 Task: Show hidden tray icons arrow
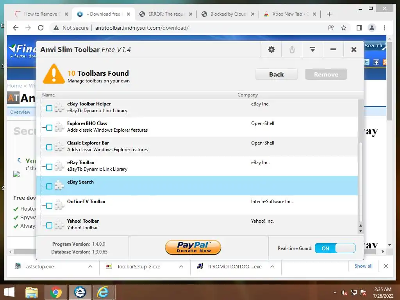(335, 293)
